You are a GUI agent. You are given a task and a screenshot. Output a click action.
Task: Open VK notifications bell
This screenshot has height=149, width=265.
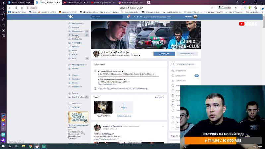coord(128,17)
